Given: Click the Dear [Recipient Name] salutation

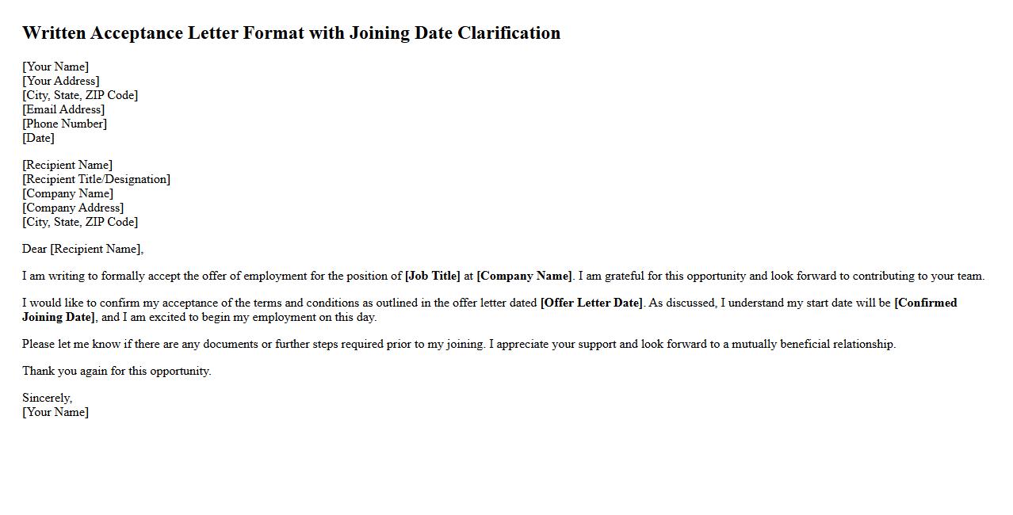Looking at the screenshot, I should pos(82,249).
